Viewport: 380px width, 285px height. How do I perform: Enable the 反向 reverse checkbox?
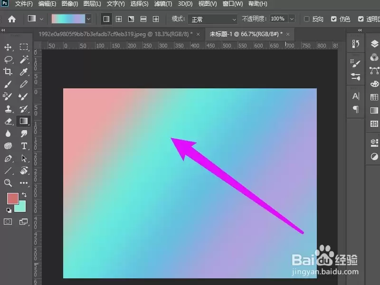pos(306,19)
